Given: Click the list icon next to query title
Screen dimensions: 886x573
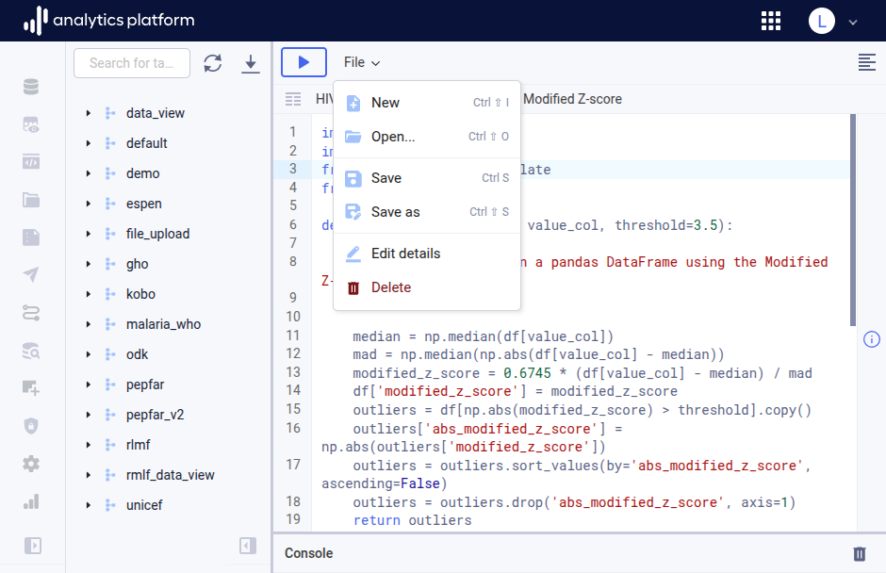Looking at the screenshot, I should coord(293,100).
